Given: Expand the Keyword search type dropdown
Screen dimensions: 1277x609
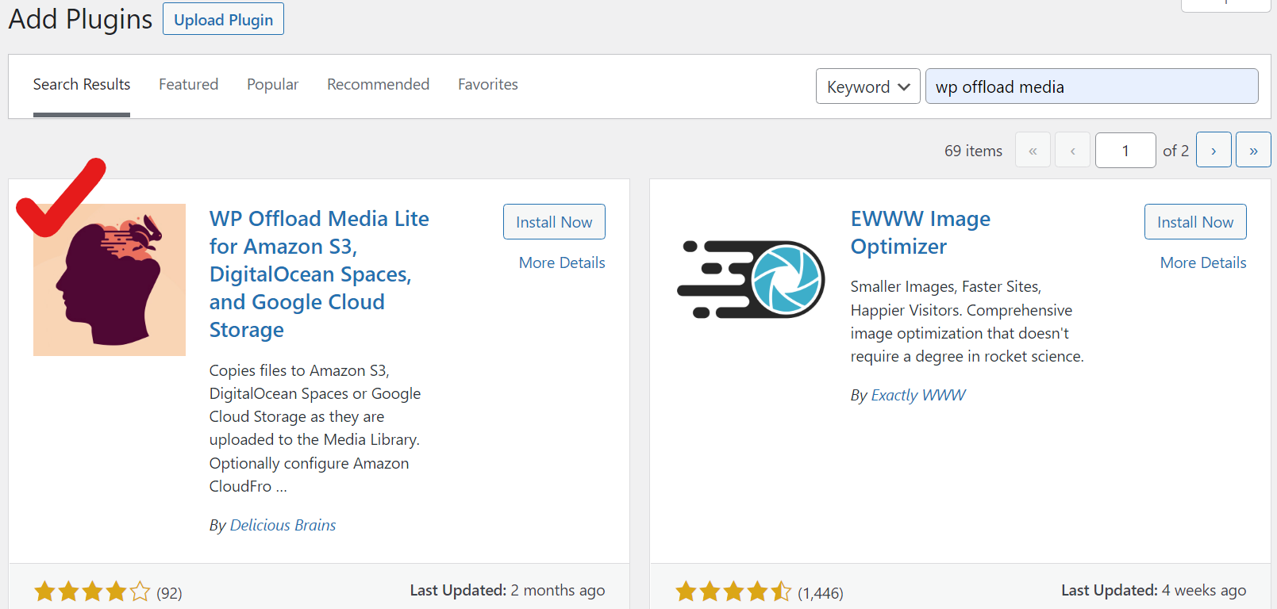Looking at the screenshot, I should [x=867, y=86].
